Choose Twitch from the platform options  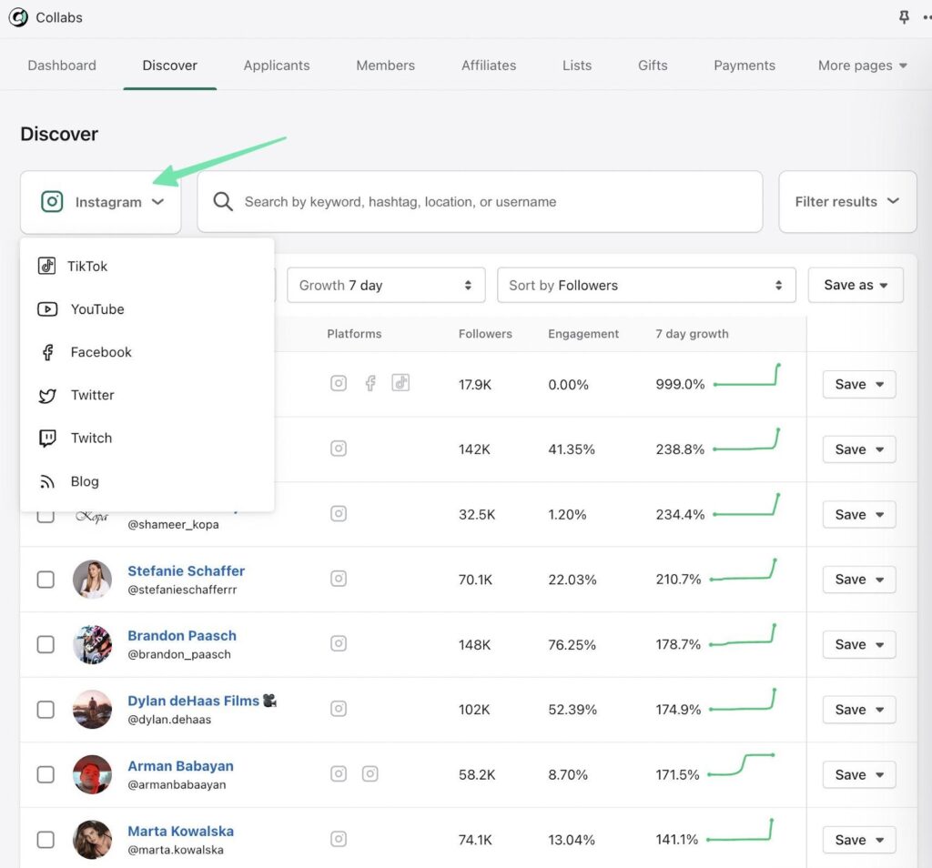[91, 438]
